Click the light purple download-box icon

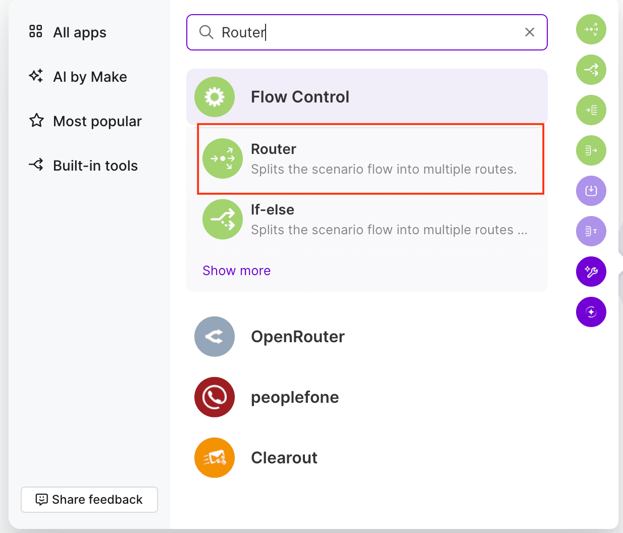click(x=591, y=191)
